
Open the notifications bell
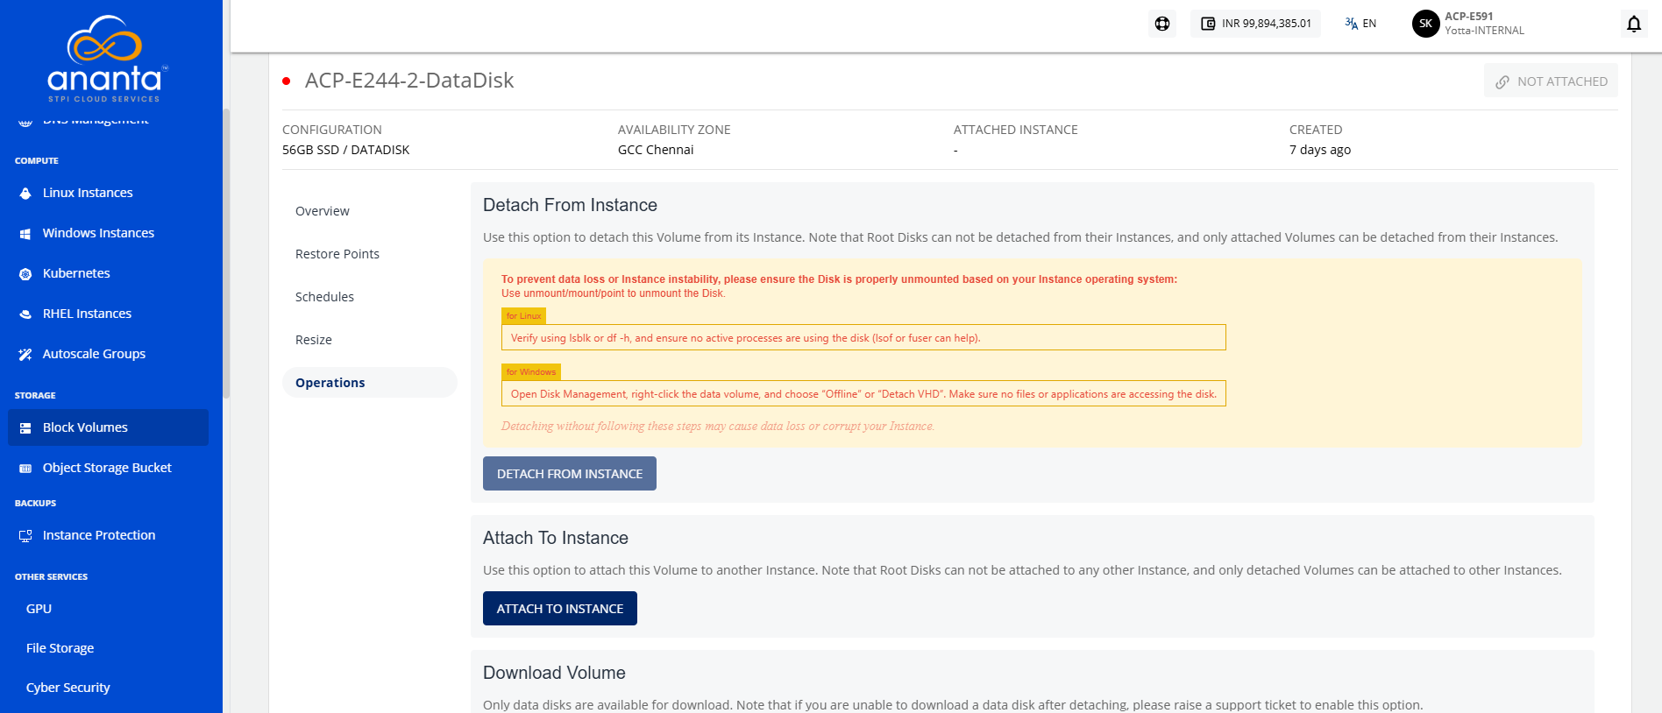point(1634,24)
